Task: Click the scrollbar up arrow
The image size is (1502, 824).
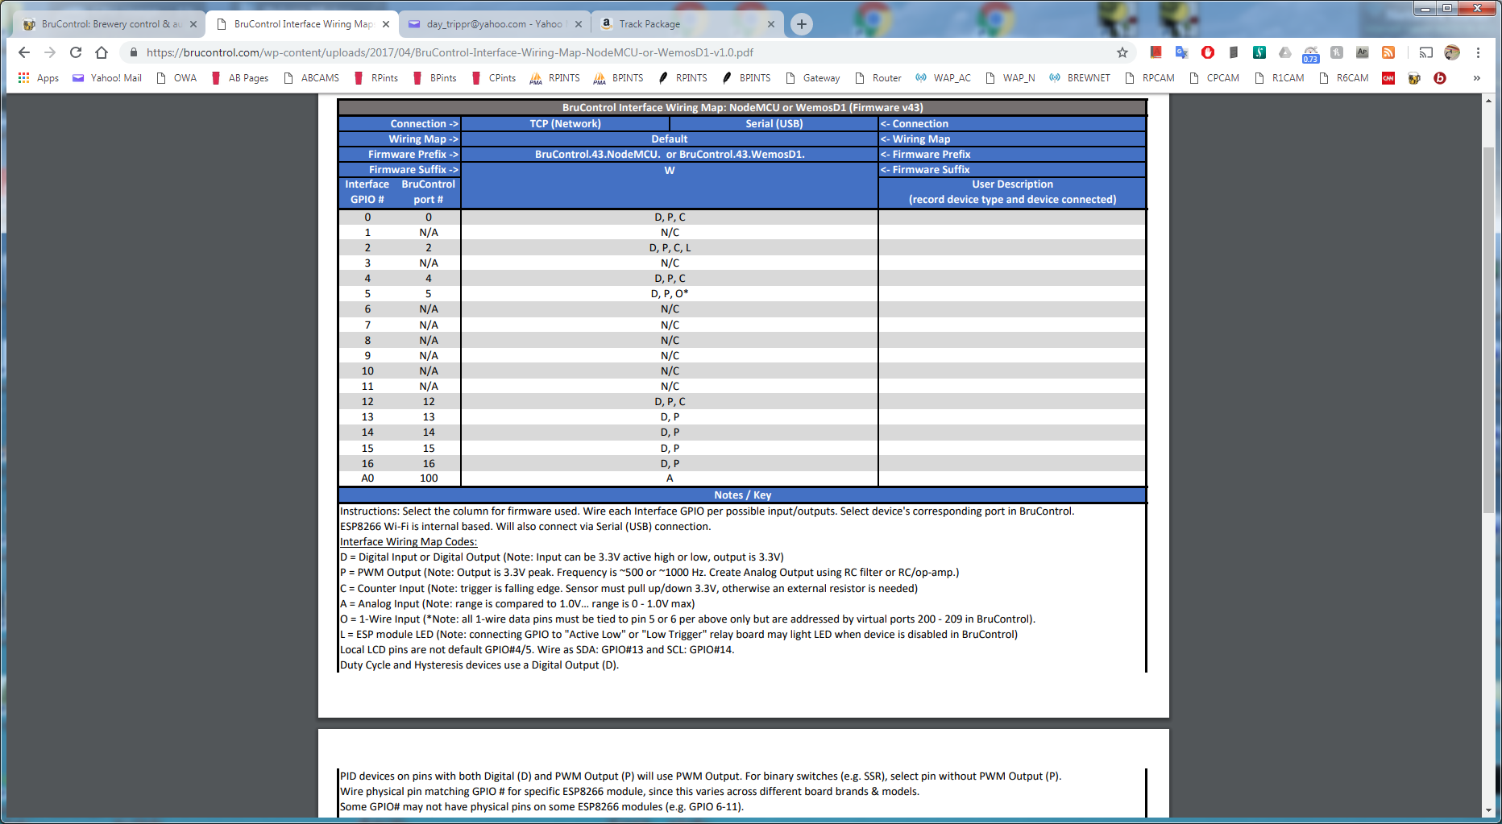Action: [x=1488, y=101]
